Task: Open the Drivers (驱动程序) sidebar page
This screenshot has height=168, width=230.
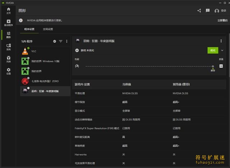Action: [x=9, y=23]
